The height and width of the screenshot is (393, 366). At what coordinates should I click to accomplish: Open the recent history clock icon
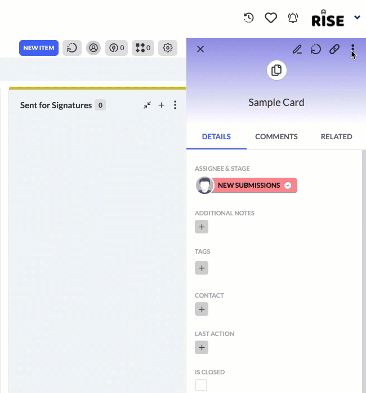click(x=248, y=18)
